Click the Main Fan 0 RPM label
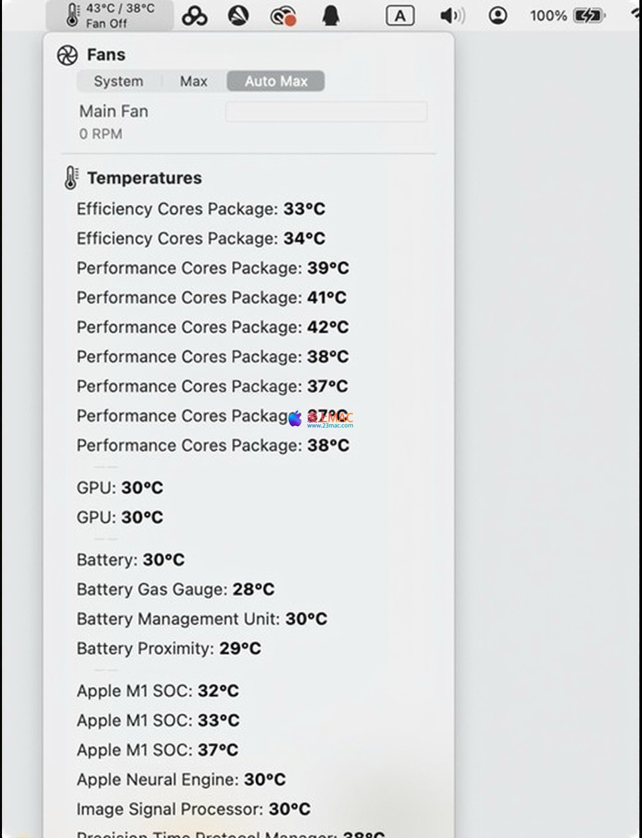This screenshot has width=642, height=838. [x=101, y=134]
